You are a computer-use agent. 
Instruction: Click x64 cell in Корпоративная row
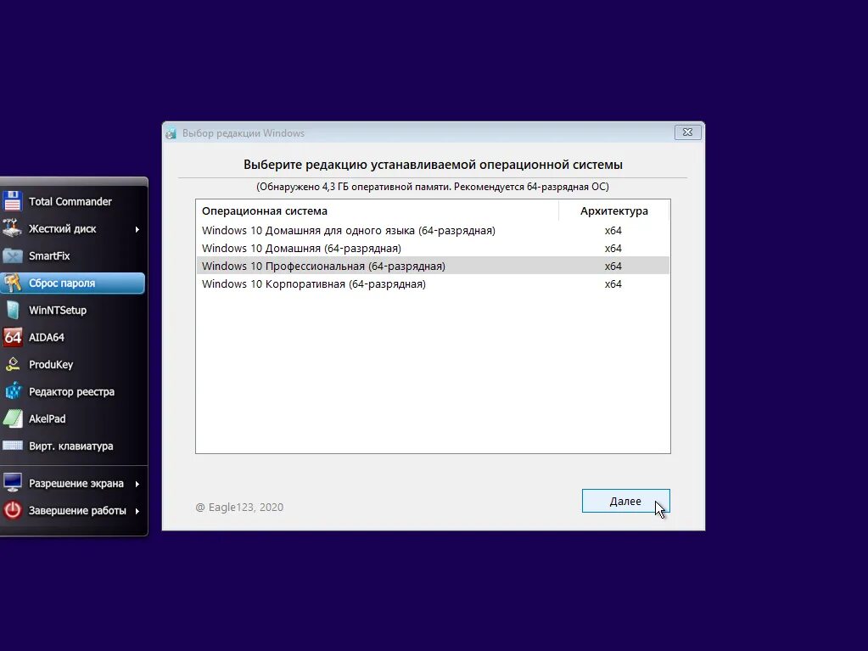pos(613,284)
